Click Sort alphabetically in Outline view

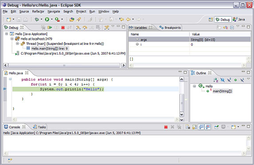(x=216, y=80)
